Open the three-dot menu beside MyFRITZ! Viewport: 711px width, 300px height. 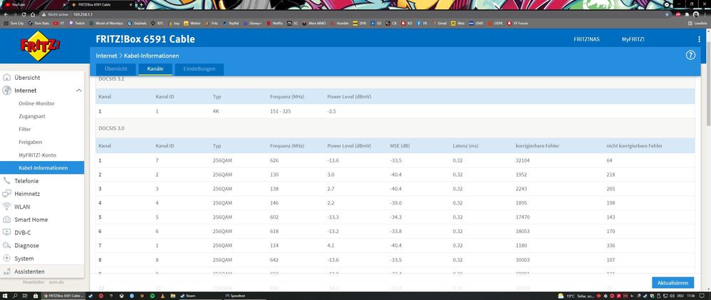click(x=699, y=39)
